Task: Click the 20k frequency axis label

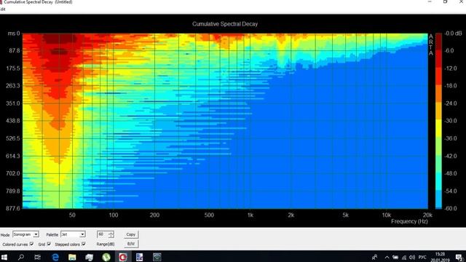Action: [427, 215]
